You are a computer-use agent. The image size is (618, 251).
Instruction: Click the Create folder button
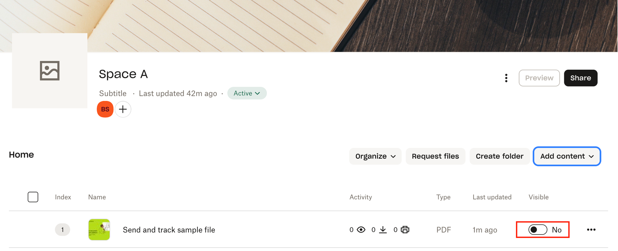[499, 156]
